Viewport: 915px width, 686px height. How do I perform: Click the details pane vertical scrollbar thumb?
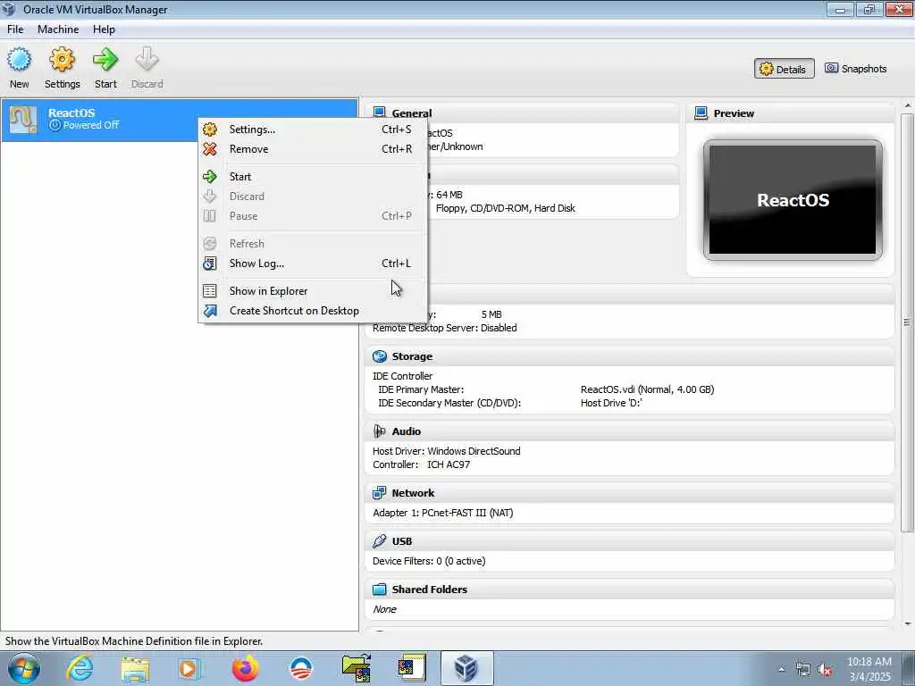pos(907,322)
